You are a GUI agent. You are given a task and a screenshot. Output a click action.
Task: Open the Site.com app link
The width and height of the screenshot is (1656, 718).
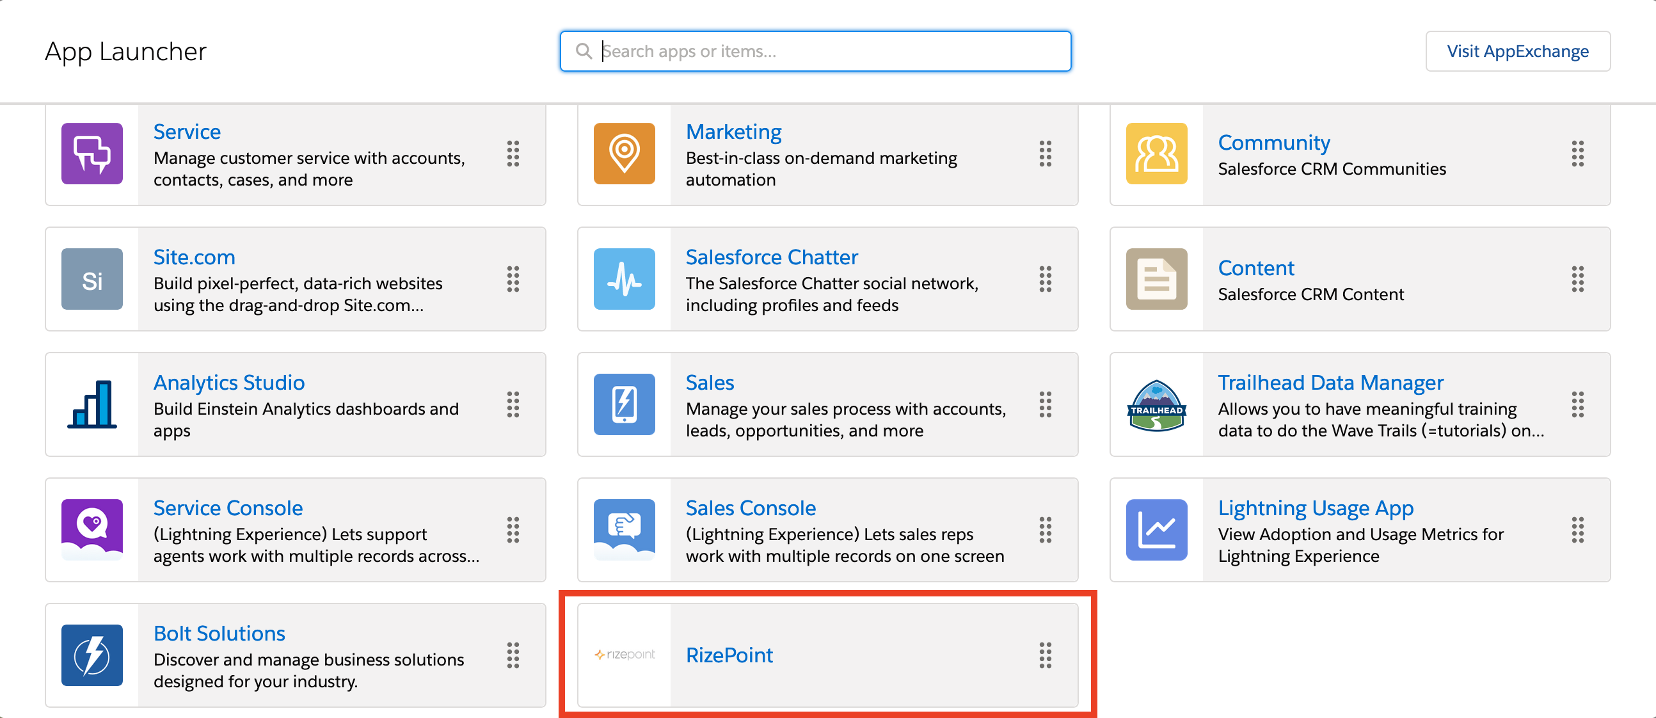(x=194, y=257)
